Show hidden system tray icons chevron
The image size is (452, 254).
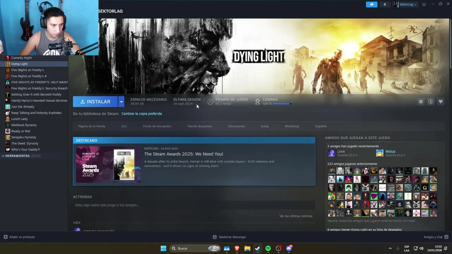[390, 248]
